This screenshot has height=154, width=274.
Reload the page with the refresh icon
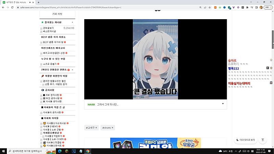click(x=12, y=8)
